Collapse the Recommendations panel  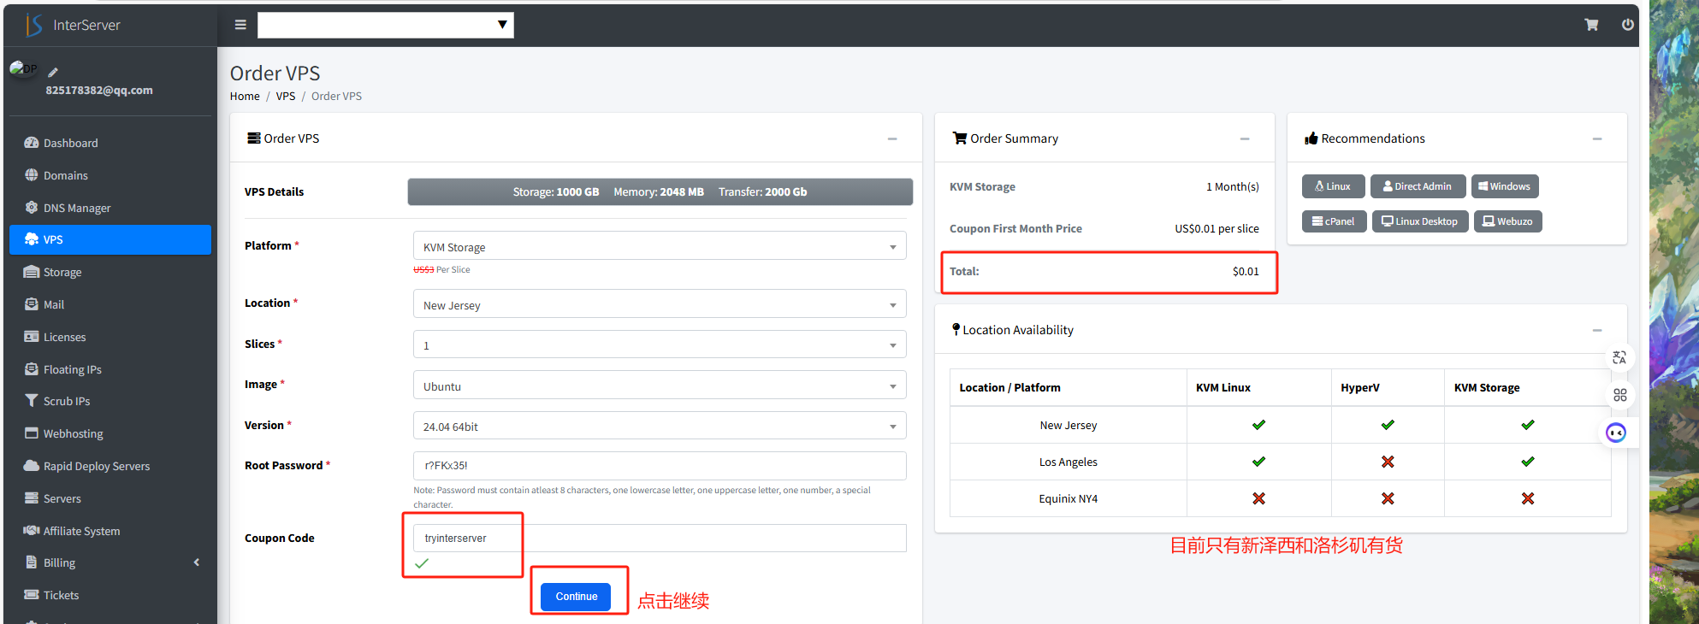[x=1596, y=138]
